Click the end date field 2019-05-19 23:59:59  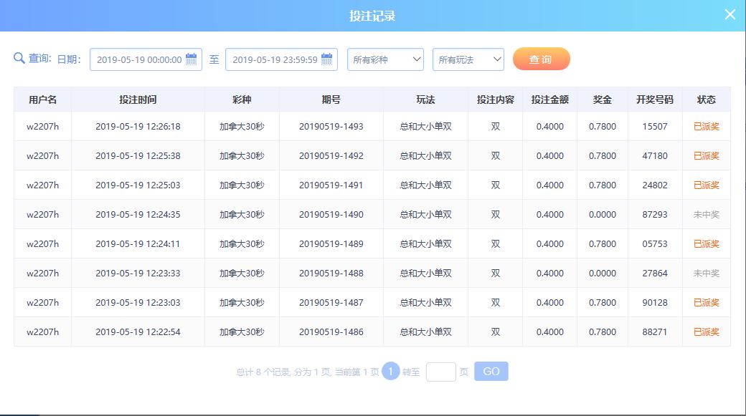point(281,59)
